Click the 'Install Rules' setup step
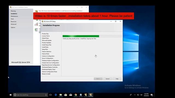The height and width of the screenshot is (98, 175). pyautogui.click(x=45, y=47)
